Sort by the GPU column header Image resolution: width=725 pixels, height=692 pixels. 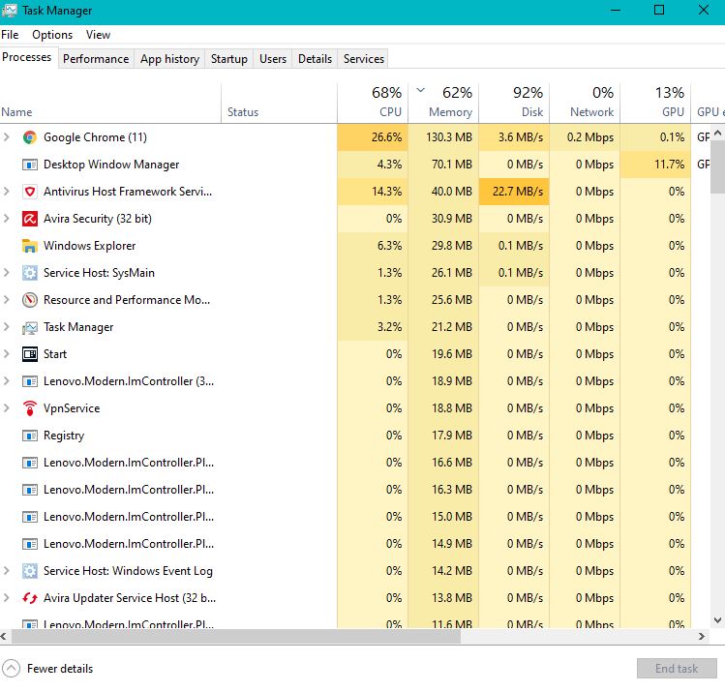[x=655, y=103]
